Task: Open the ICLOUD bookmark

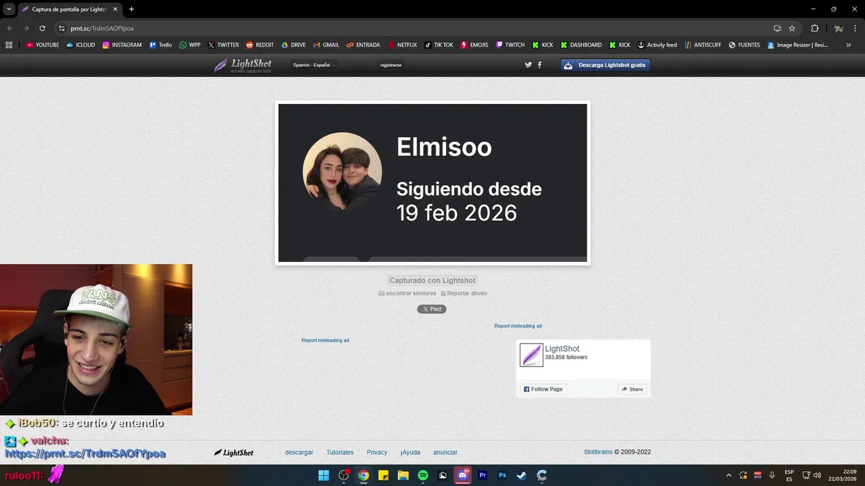Action: coord(80,45)
